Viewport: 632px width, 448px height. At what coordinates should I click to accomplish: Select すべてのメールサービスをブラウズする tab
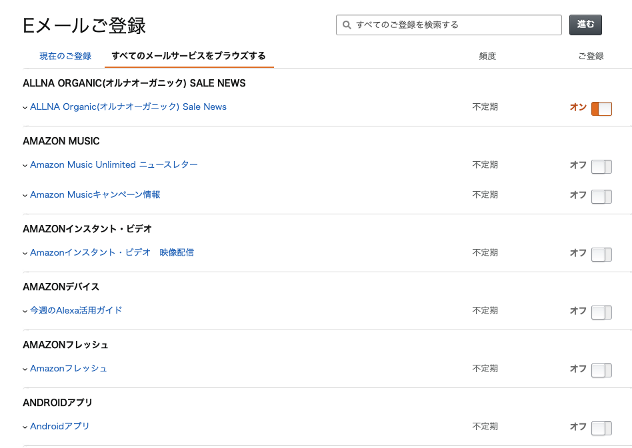click(189, 56)
